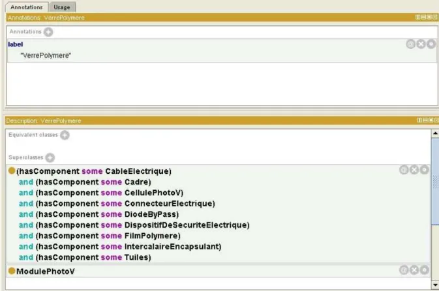The width and height of the screenshot is (439, 291).
Task: Remove the hasComponent superclass expression
Action: 414,169
